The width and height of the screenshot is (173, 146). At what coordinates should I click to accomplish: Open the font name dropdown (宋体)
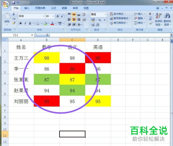coord(44,16)
